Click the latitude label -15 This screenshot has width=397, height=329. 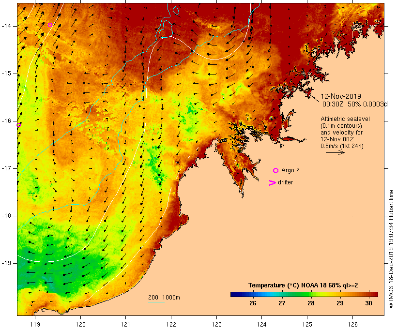coord(6,74)
